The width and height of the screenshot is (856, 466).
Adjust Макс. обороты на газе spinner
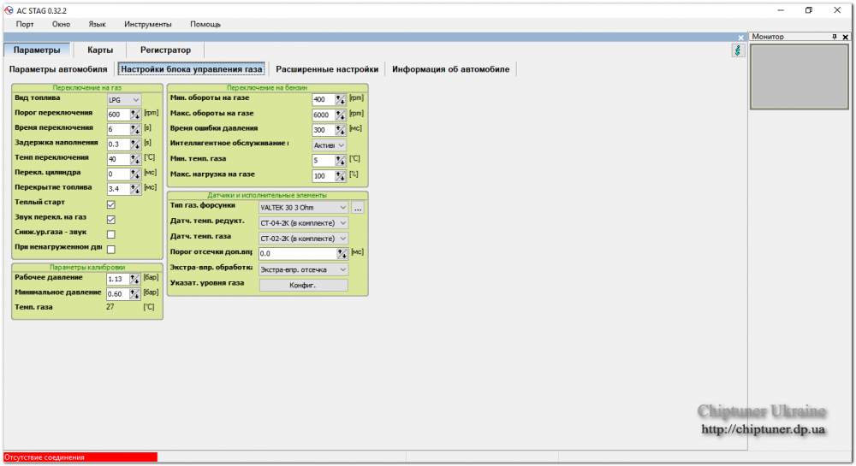click(x=340, y=115)
